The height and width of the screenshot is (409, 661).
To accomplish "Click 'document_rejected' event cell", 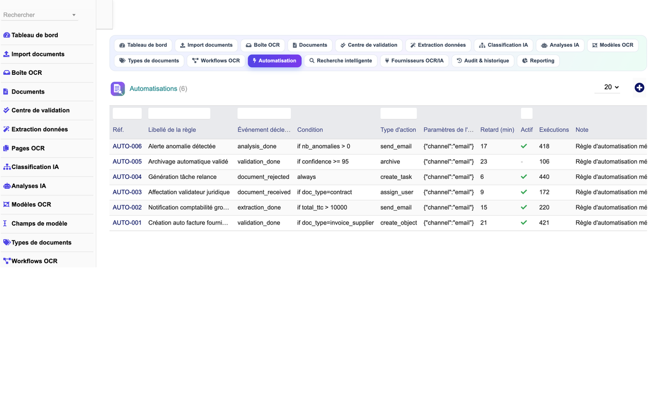I will (263, 177).
